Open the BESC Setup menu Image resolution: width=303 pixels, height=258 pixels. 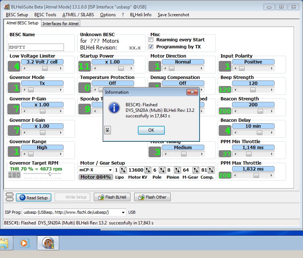tap(17, 15)
